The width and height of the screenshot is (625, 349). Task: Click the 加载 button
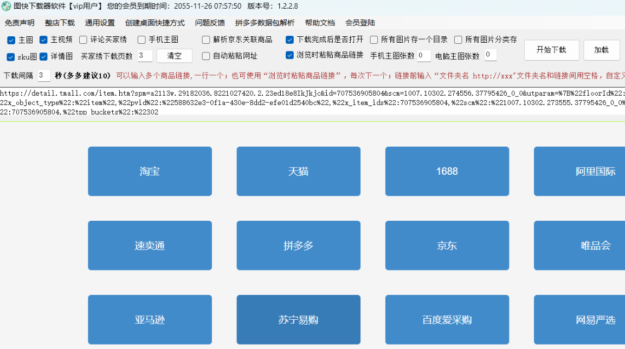click(601, 50)
